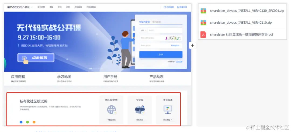Focus the phone number input field
291x132 pixels.
click(165, 30)
